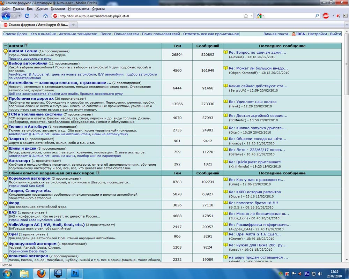349x279 pixels.
Task: Open the Закладки menu
Action: 58,9
